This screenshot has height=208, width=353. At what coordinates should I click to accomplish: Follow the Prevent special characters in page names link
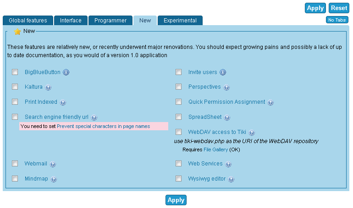click(103, 126)
